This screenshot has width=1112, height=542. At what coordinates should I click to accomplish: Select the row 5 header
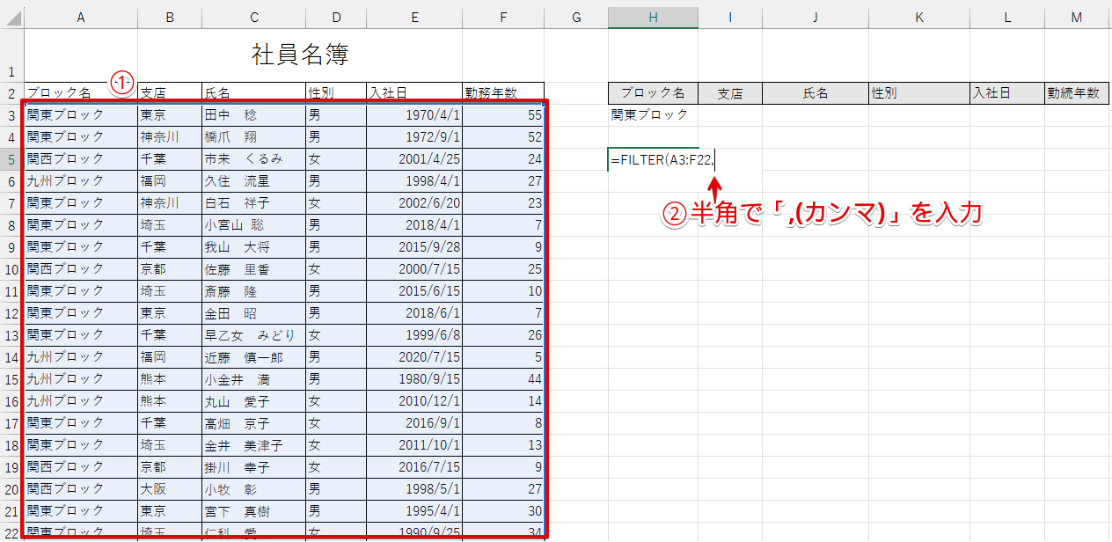click(11, 159)
